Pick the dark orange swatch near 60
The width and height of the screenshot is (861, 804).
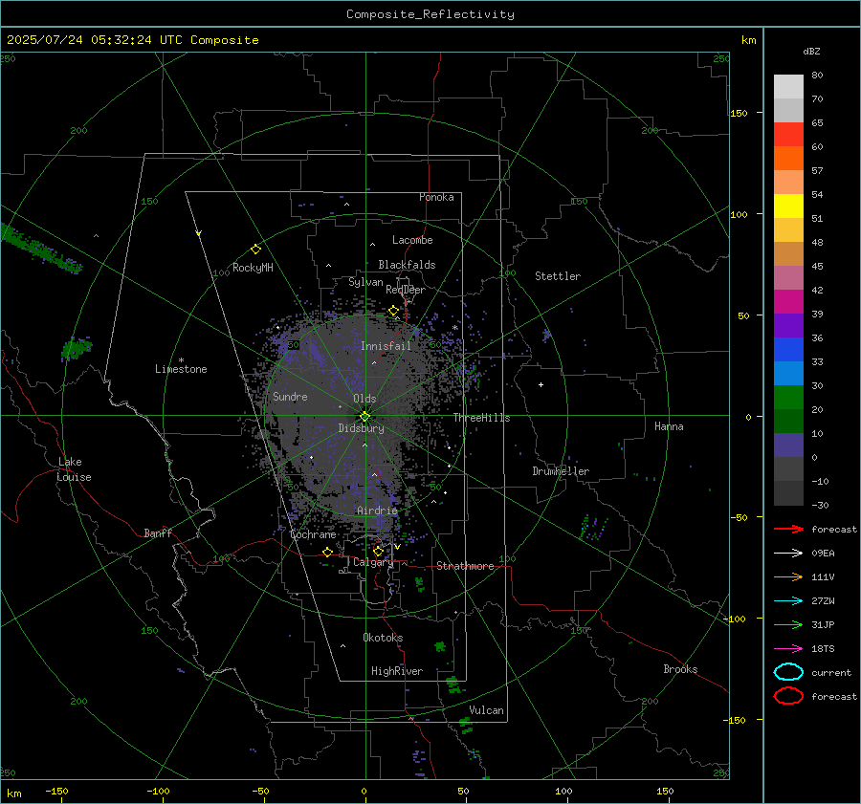(x=788, y=159)
